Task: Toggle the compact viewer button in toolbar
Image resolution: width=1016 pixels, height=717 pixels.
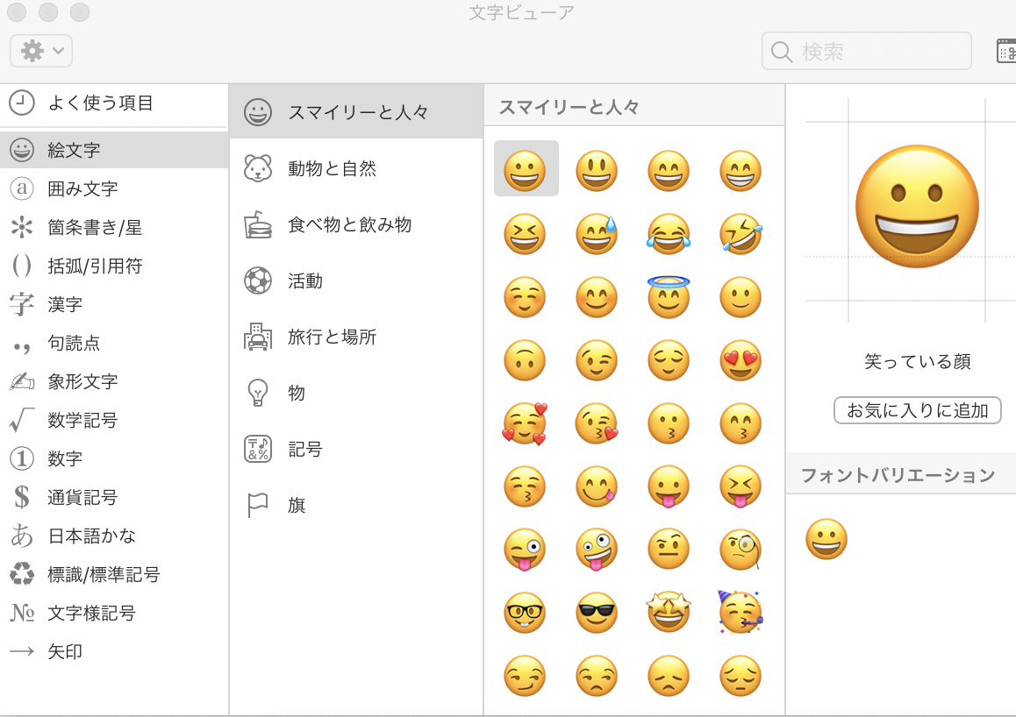Action: pos(1005,51)
